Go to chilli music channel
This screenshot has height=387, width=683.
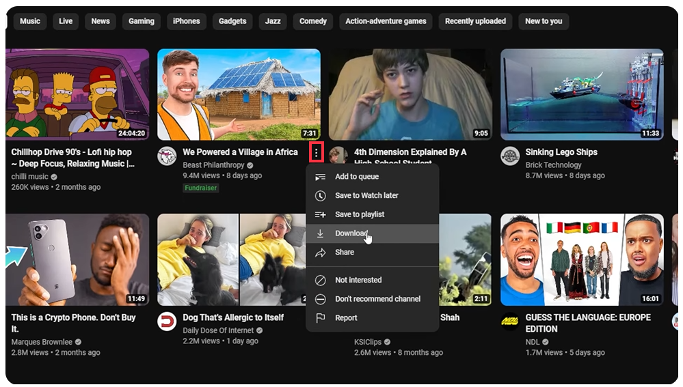pos(29,177)
